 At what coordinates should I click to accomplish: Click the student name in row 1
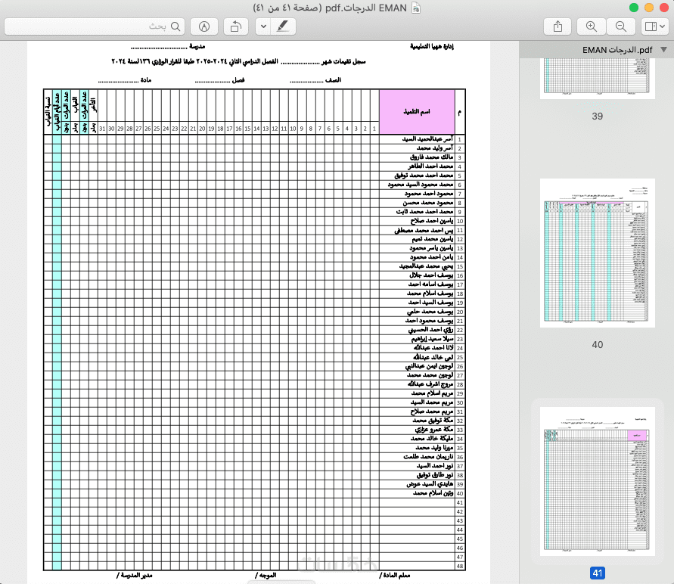pyautogui.click(x=427, y=138)
